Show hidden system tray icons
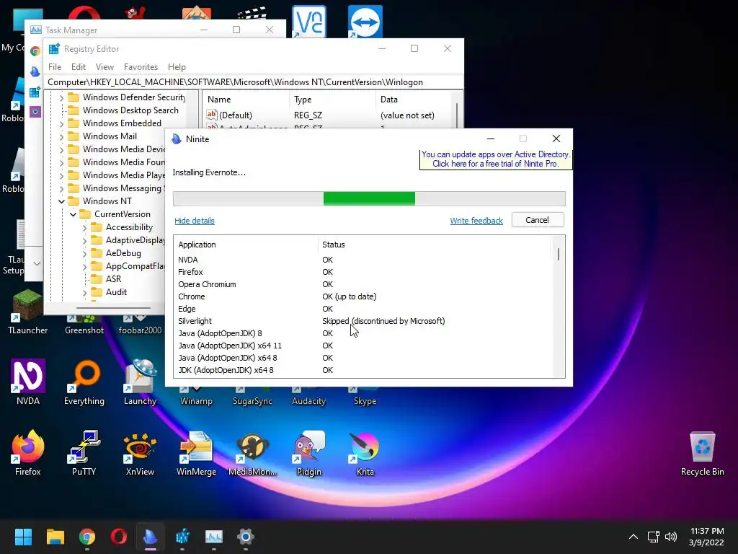Image resolution: width=738 pixels, height=554 pixels. click(x=633, y=537)
